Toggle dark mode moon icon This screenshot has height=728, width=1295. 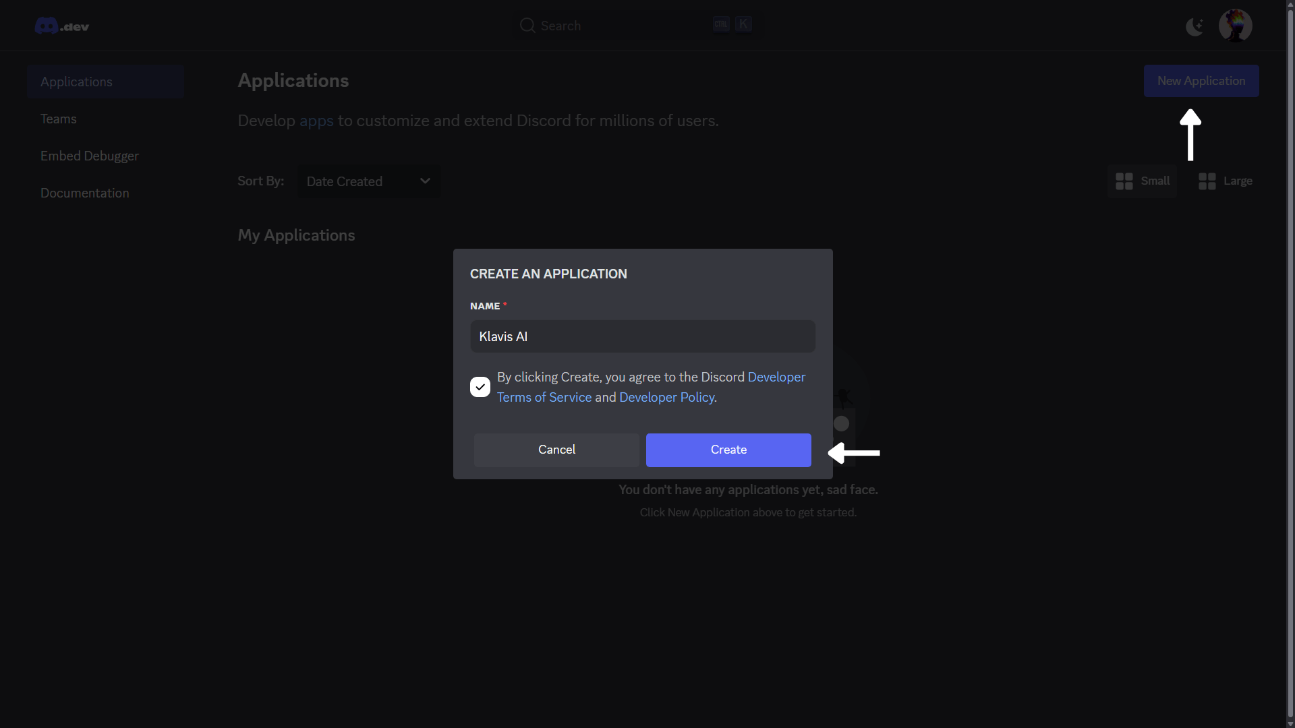point(1195,26)
